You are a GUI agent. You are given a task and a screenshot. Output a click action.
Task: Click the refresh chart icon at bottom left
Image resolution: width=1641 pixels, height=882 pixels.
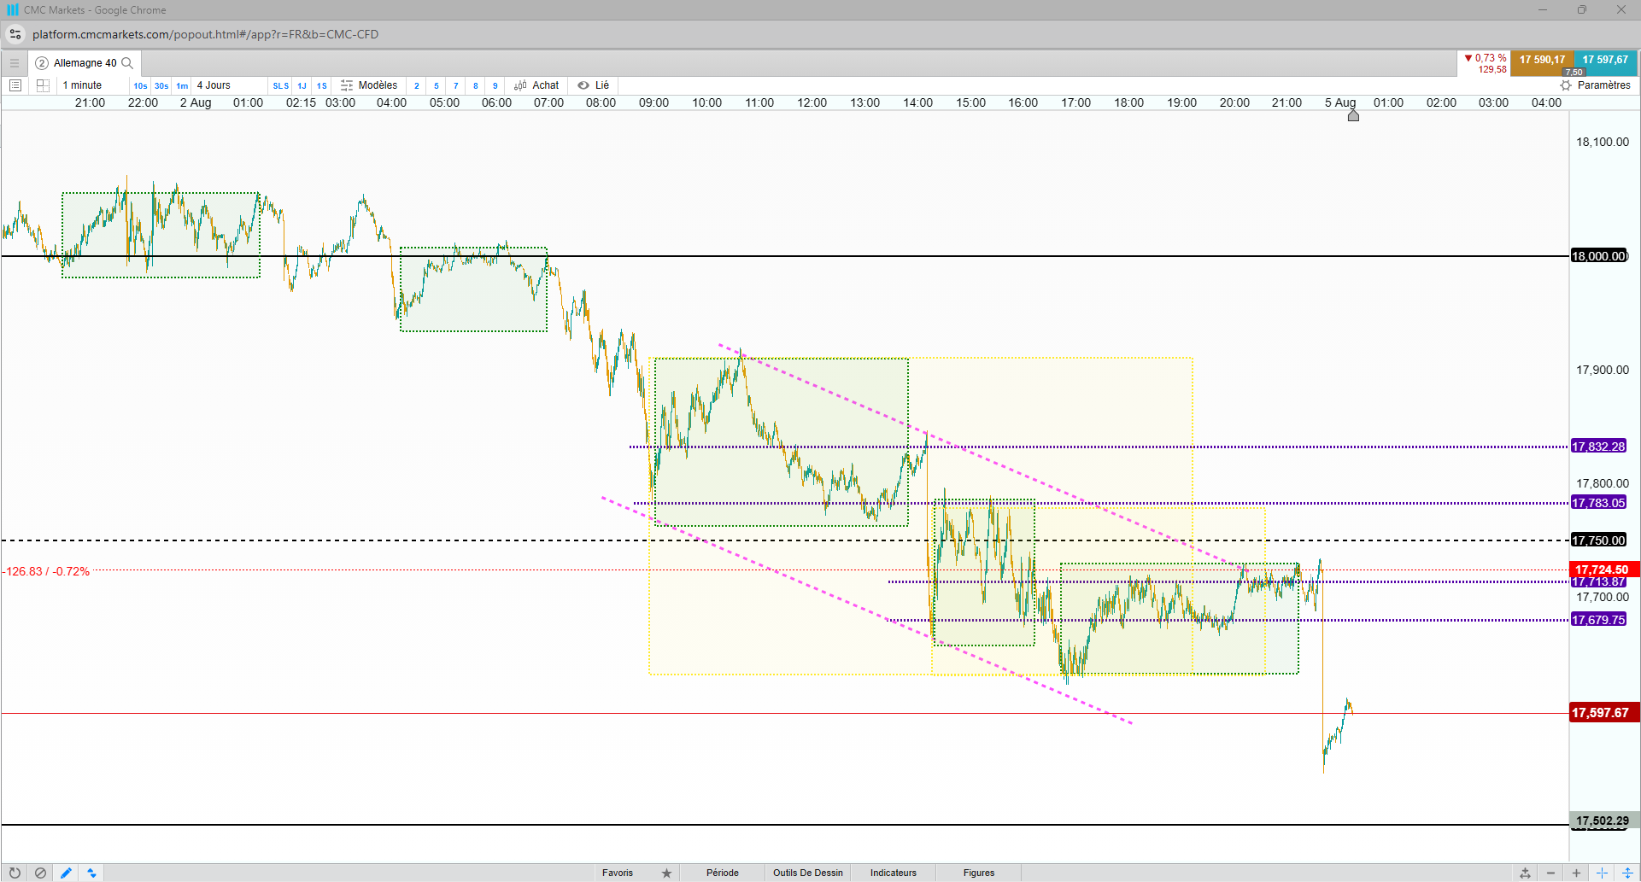pos(15,873)
